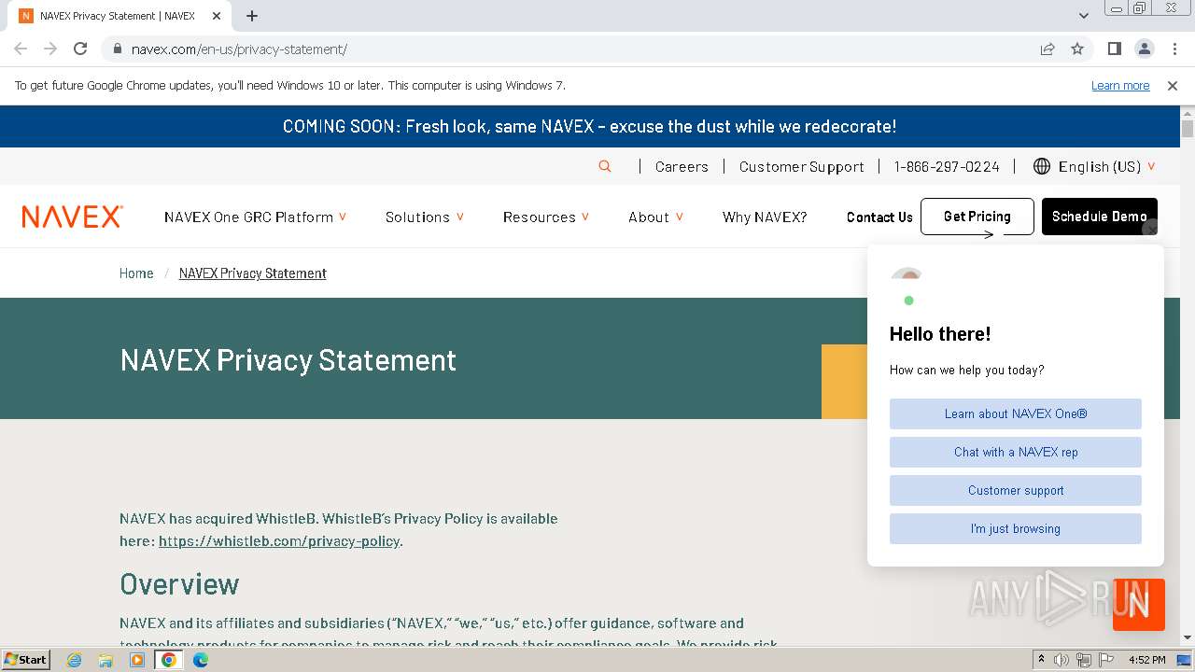Click the scrollbar down arrow
This screenshot has height=672, width=1195.
(x=1188, y=637)
